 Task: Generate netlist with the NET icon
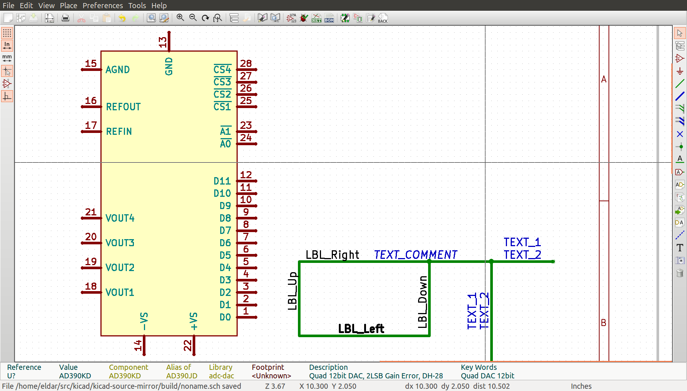click(x=317, y=18)
